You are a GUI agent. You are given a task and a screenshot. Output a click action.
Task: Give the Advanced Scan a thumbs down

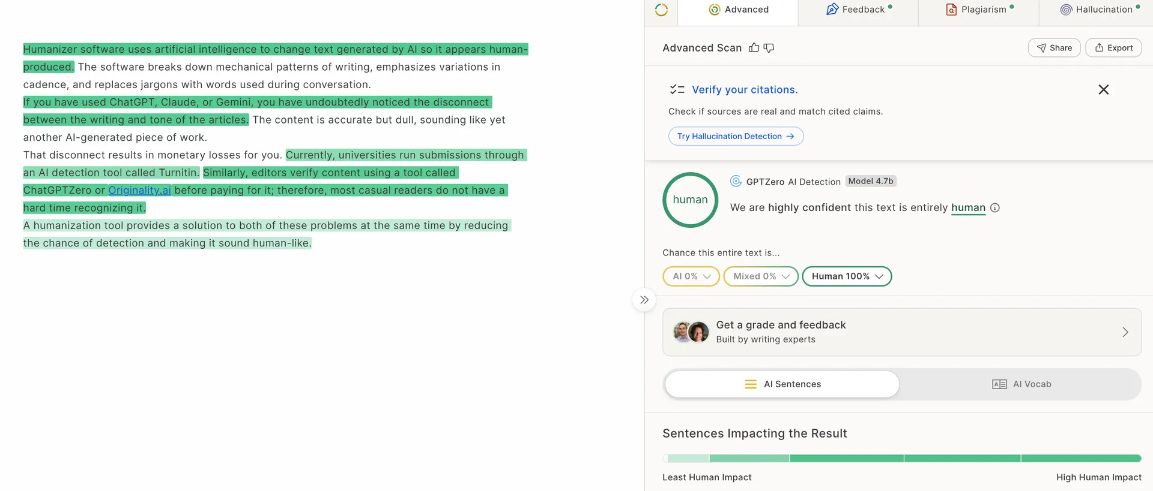[x=769, y=47]
